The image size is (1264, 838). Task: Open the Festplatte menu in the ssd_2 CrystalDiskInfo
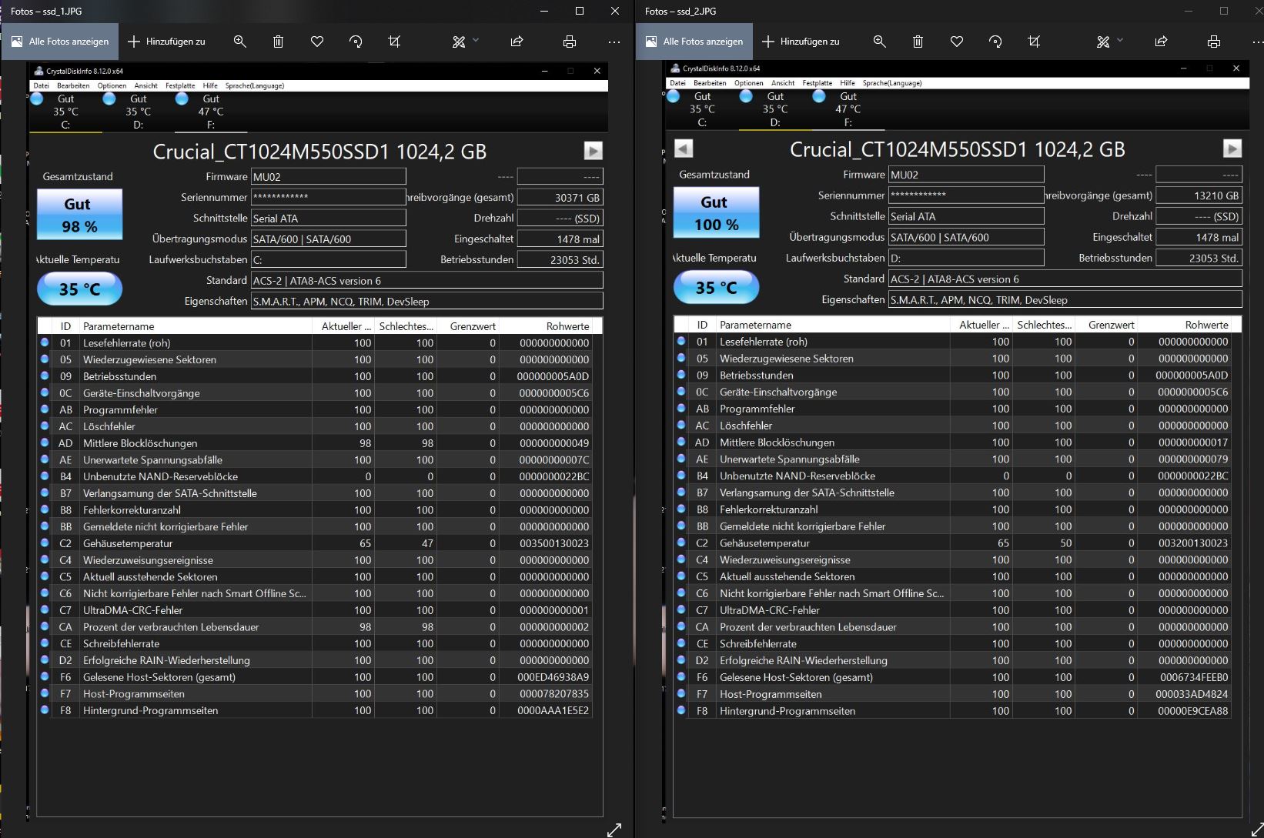click(x=817, y=83)
